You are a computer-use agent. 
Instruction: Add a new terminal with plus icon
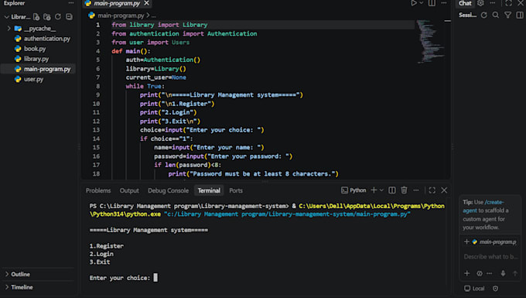(374, 190)
